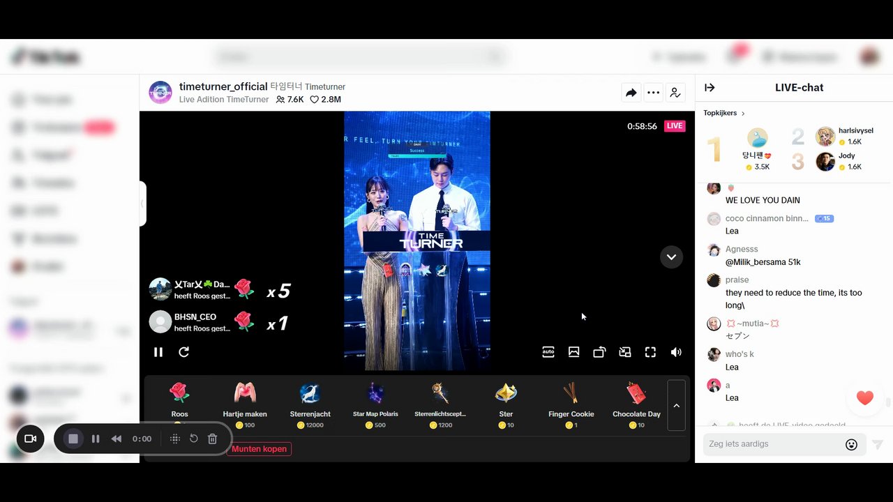This screenshot has width=893, height=502.
Task: Click the LIVE badge on the video
Action: click(675, 126)
